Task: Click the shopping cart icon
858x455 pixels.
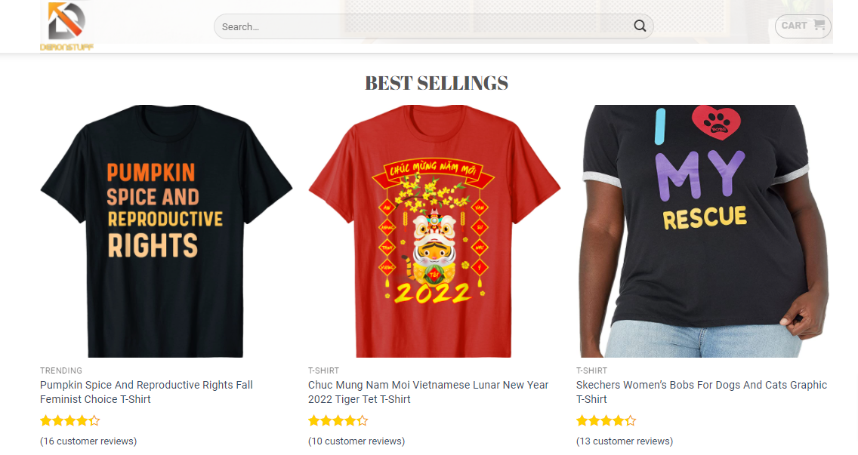Action: 819,25
